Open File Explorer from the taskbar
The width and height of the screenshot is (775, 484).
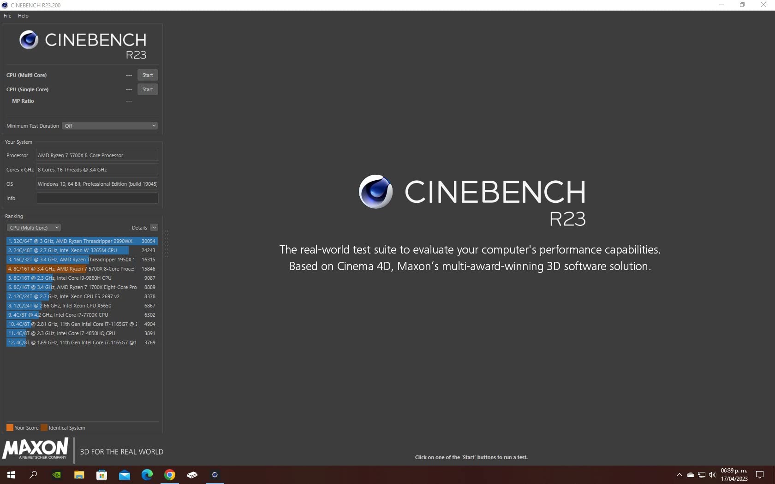[x=79, y=474]
